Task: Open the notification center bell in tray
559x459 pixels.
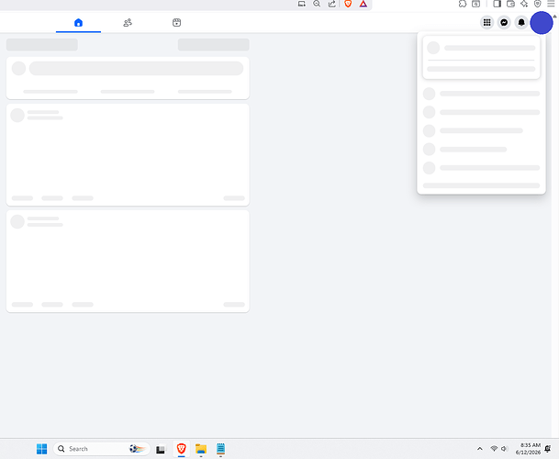Action: point(548,449)
